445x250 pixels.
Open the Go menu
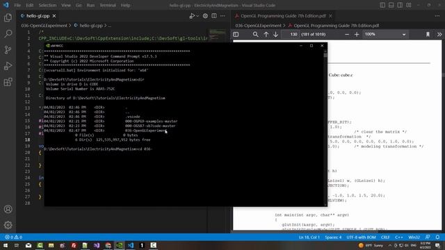(x=79, y=5)
